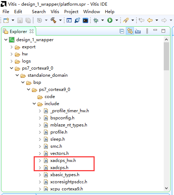Viewport: 174px width, 195px height.
Task: Click the Debug bug icon
Action: click(96, 20)
